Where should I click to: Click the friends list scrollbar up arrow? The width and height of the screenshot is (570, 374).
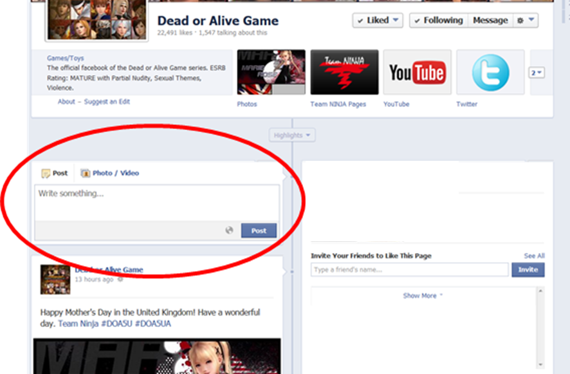[x=540, y=291]
